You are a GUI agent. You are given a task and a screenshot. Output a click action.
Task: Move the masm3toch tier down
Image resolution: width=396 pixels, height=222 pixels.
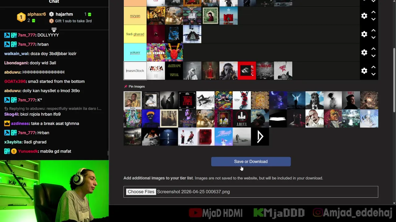click(373, 74)
